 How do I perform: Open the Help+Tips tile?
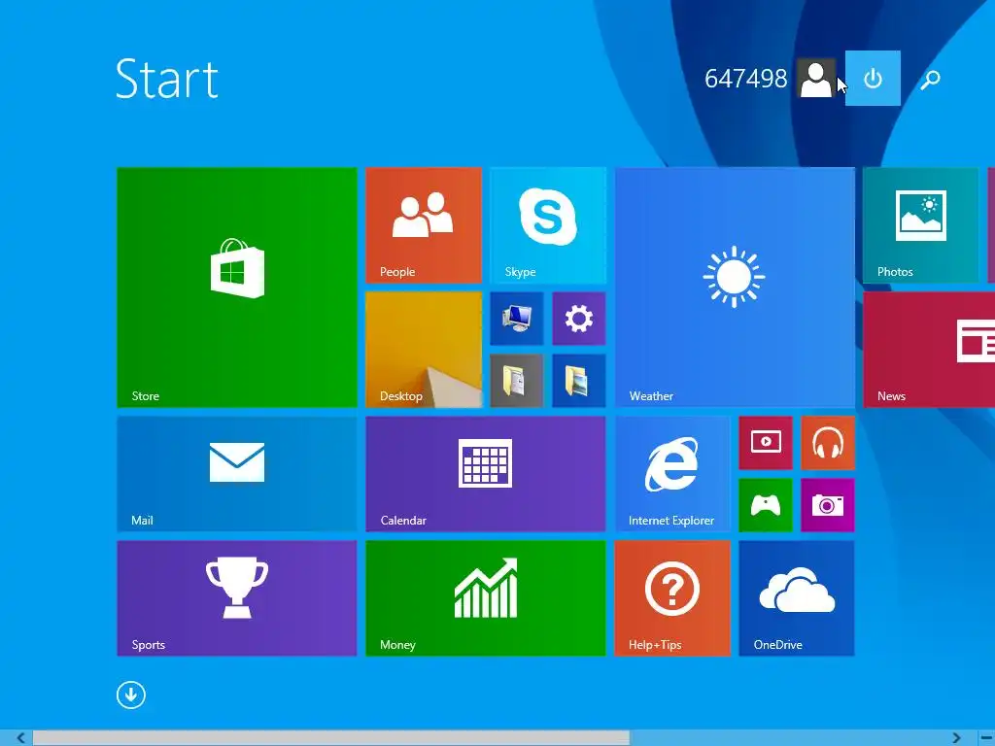672,597
